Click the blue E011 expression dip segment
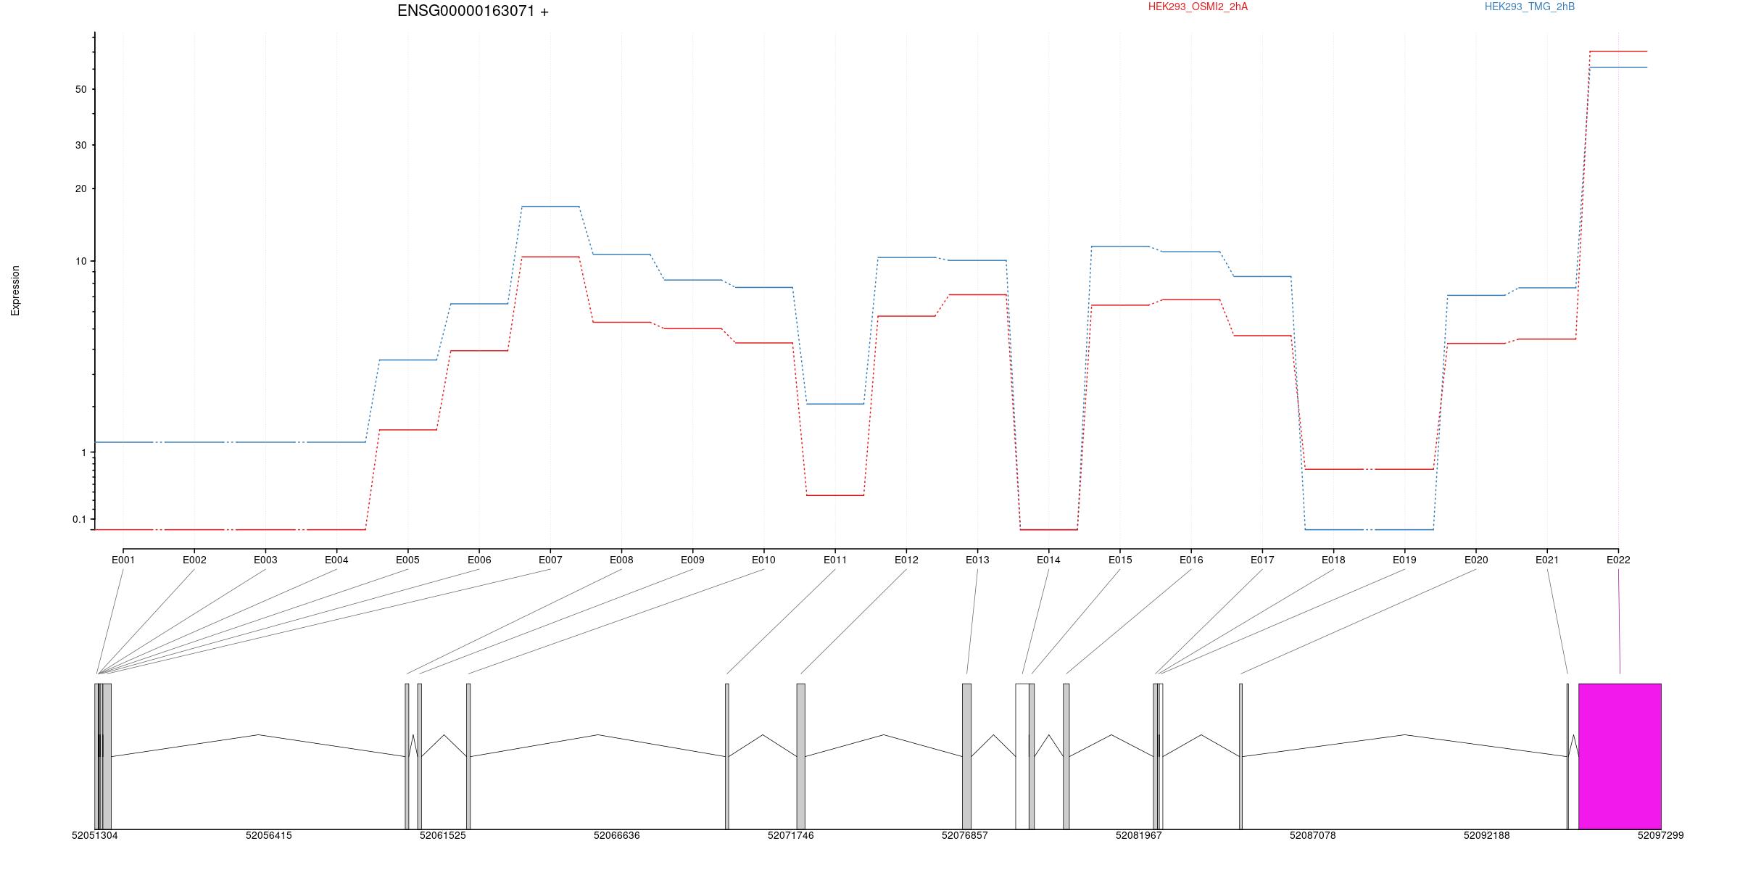This screenshot has height=870, width=1740. tap(835, 404)
